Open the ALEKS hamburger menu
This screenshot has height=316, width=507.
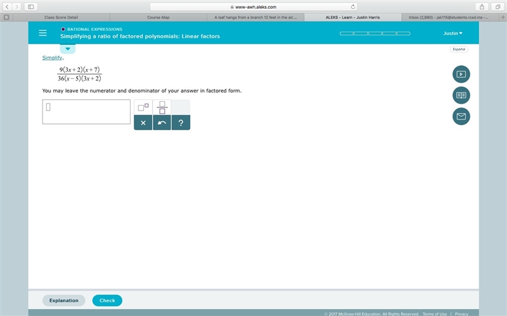pyautogui.click(x=42, y=33)
